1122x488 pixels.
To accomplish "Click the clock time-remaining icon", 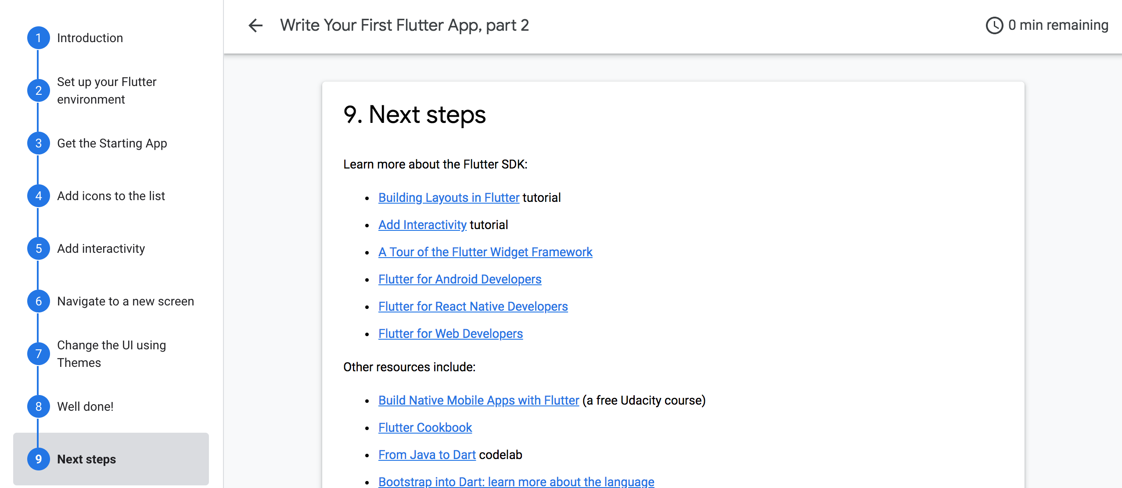I will coord(994,25).
